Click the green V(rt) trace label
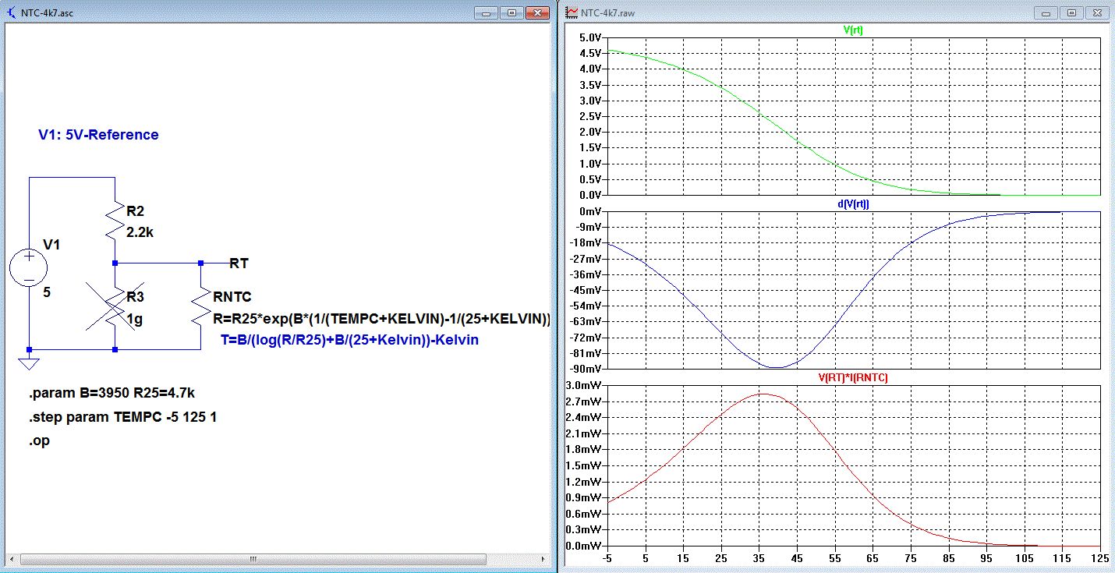The image size is (1115, 573). point(853,30)
